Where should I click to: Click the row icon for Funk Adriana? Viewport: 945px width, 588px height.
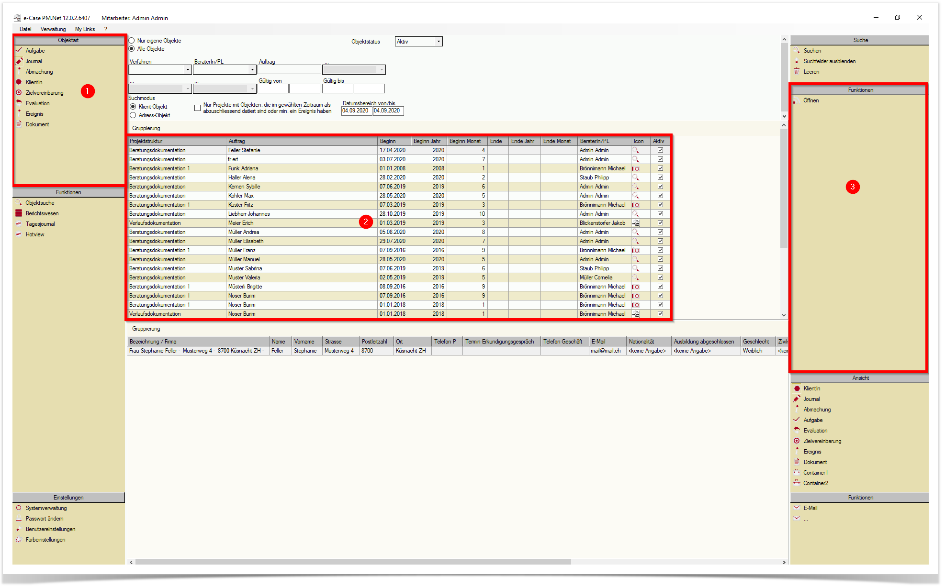(636, 168)
